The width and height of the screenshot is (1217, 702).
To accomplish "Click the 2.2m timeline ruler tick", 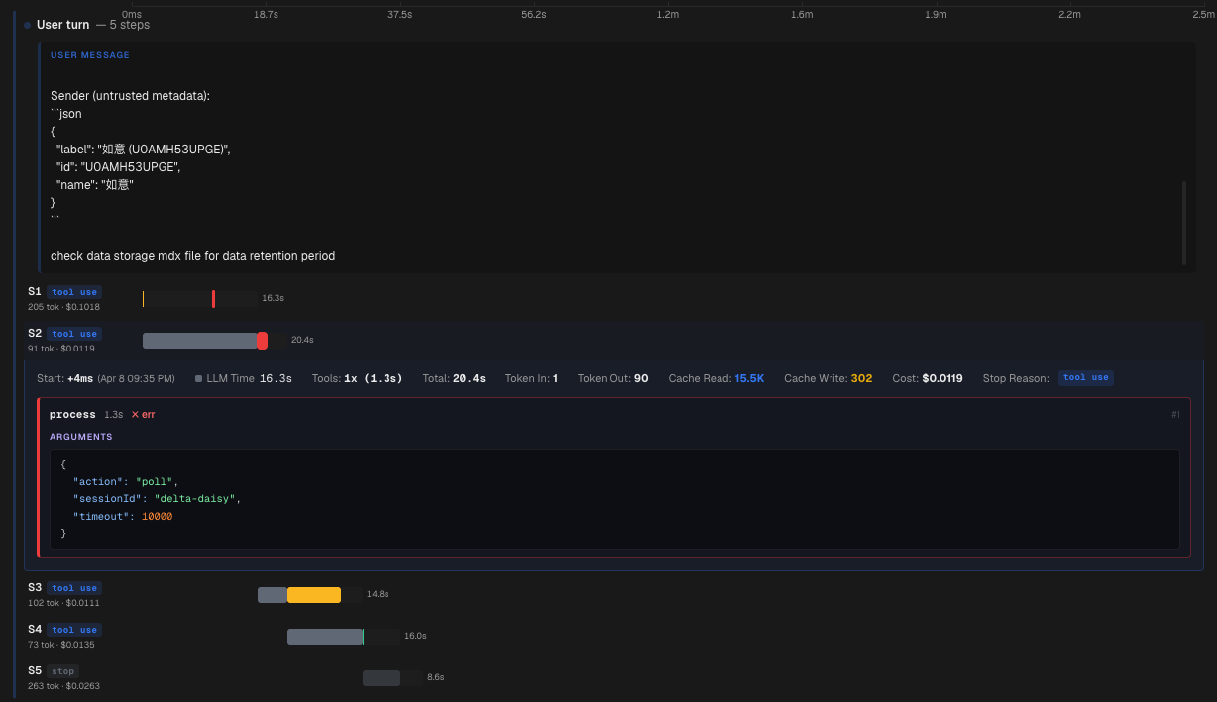I will coord(1069,14).
